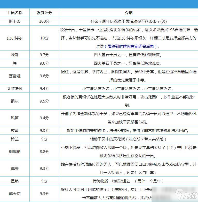Select the 夜莺 row name cell

point(15,130)
